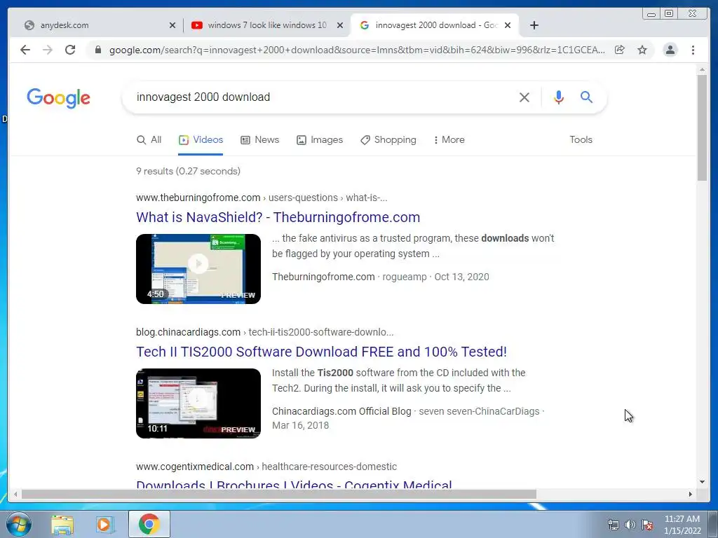Open the network tray icon
Image resolution: width=718 pixels, height=538 pixels.
tap(613, 525)
